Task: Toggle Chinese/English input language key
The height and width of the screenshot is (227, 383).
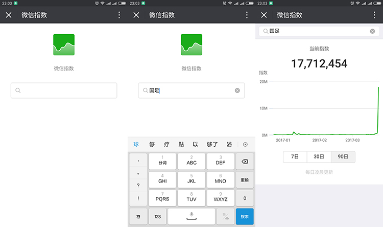Action: (x=225, y=216)
